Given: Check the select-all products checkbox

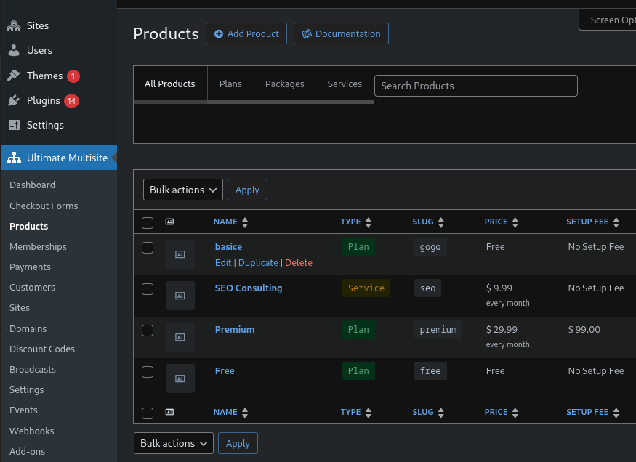Looking at the screenshot, I should [x=148, y=223].
